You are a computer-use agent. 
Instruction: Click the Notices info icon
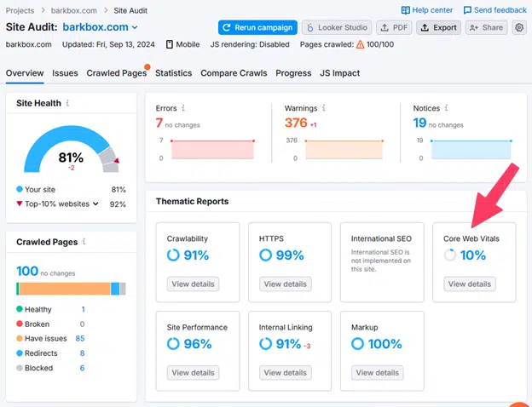click(x=447, y=108)
